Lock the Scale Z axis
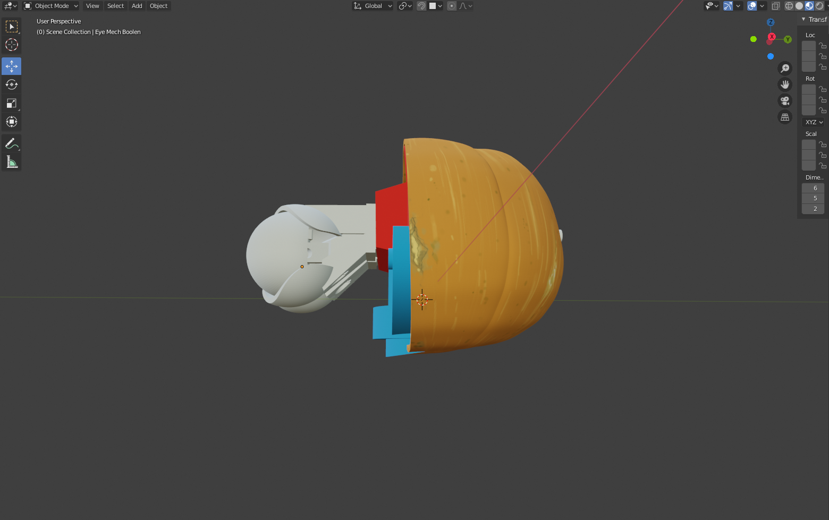The height and width of the screenshot is (520, 829). pos(823,166)
